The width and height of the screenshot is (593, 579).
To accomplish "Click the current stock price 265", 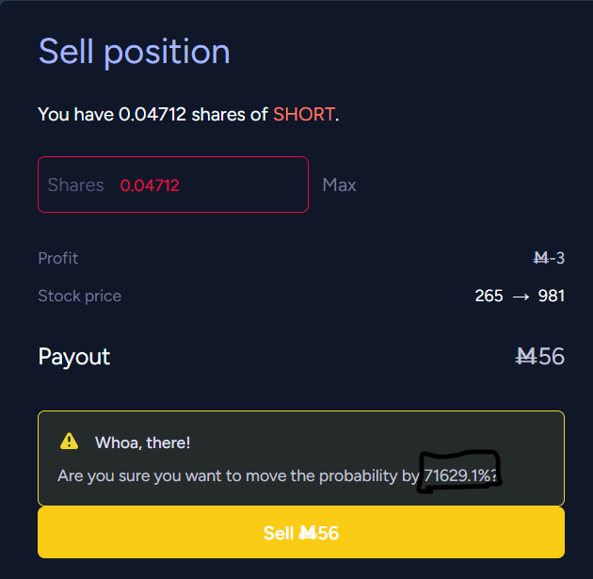I will pos(489,296).
